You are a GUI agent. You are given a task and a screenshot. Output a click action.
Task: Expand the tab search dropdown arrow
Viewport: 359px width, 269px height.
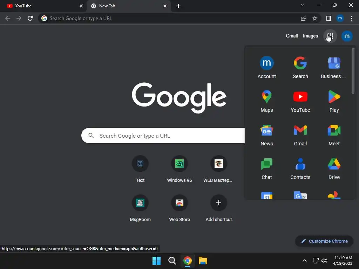coord(303,5)
